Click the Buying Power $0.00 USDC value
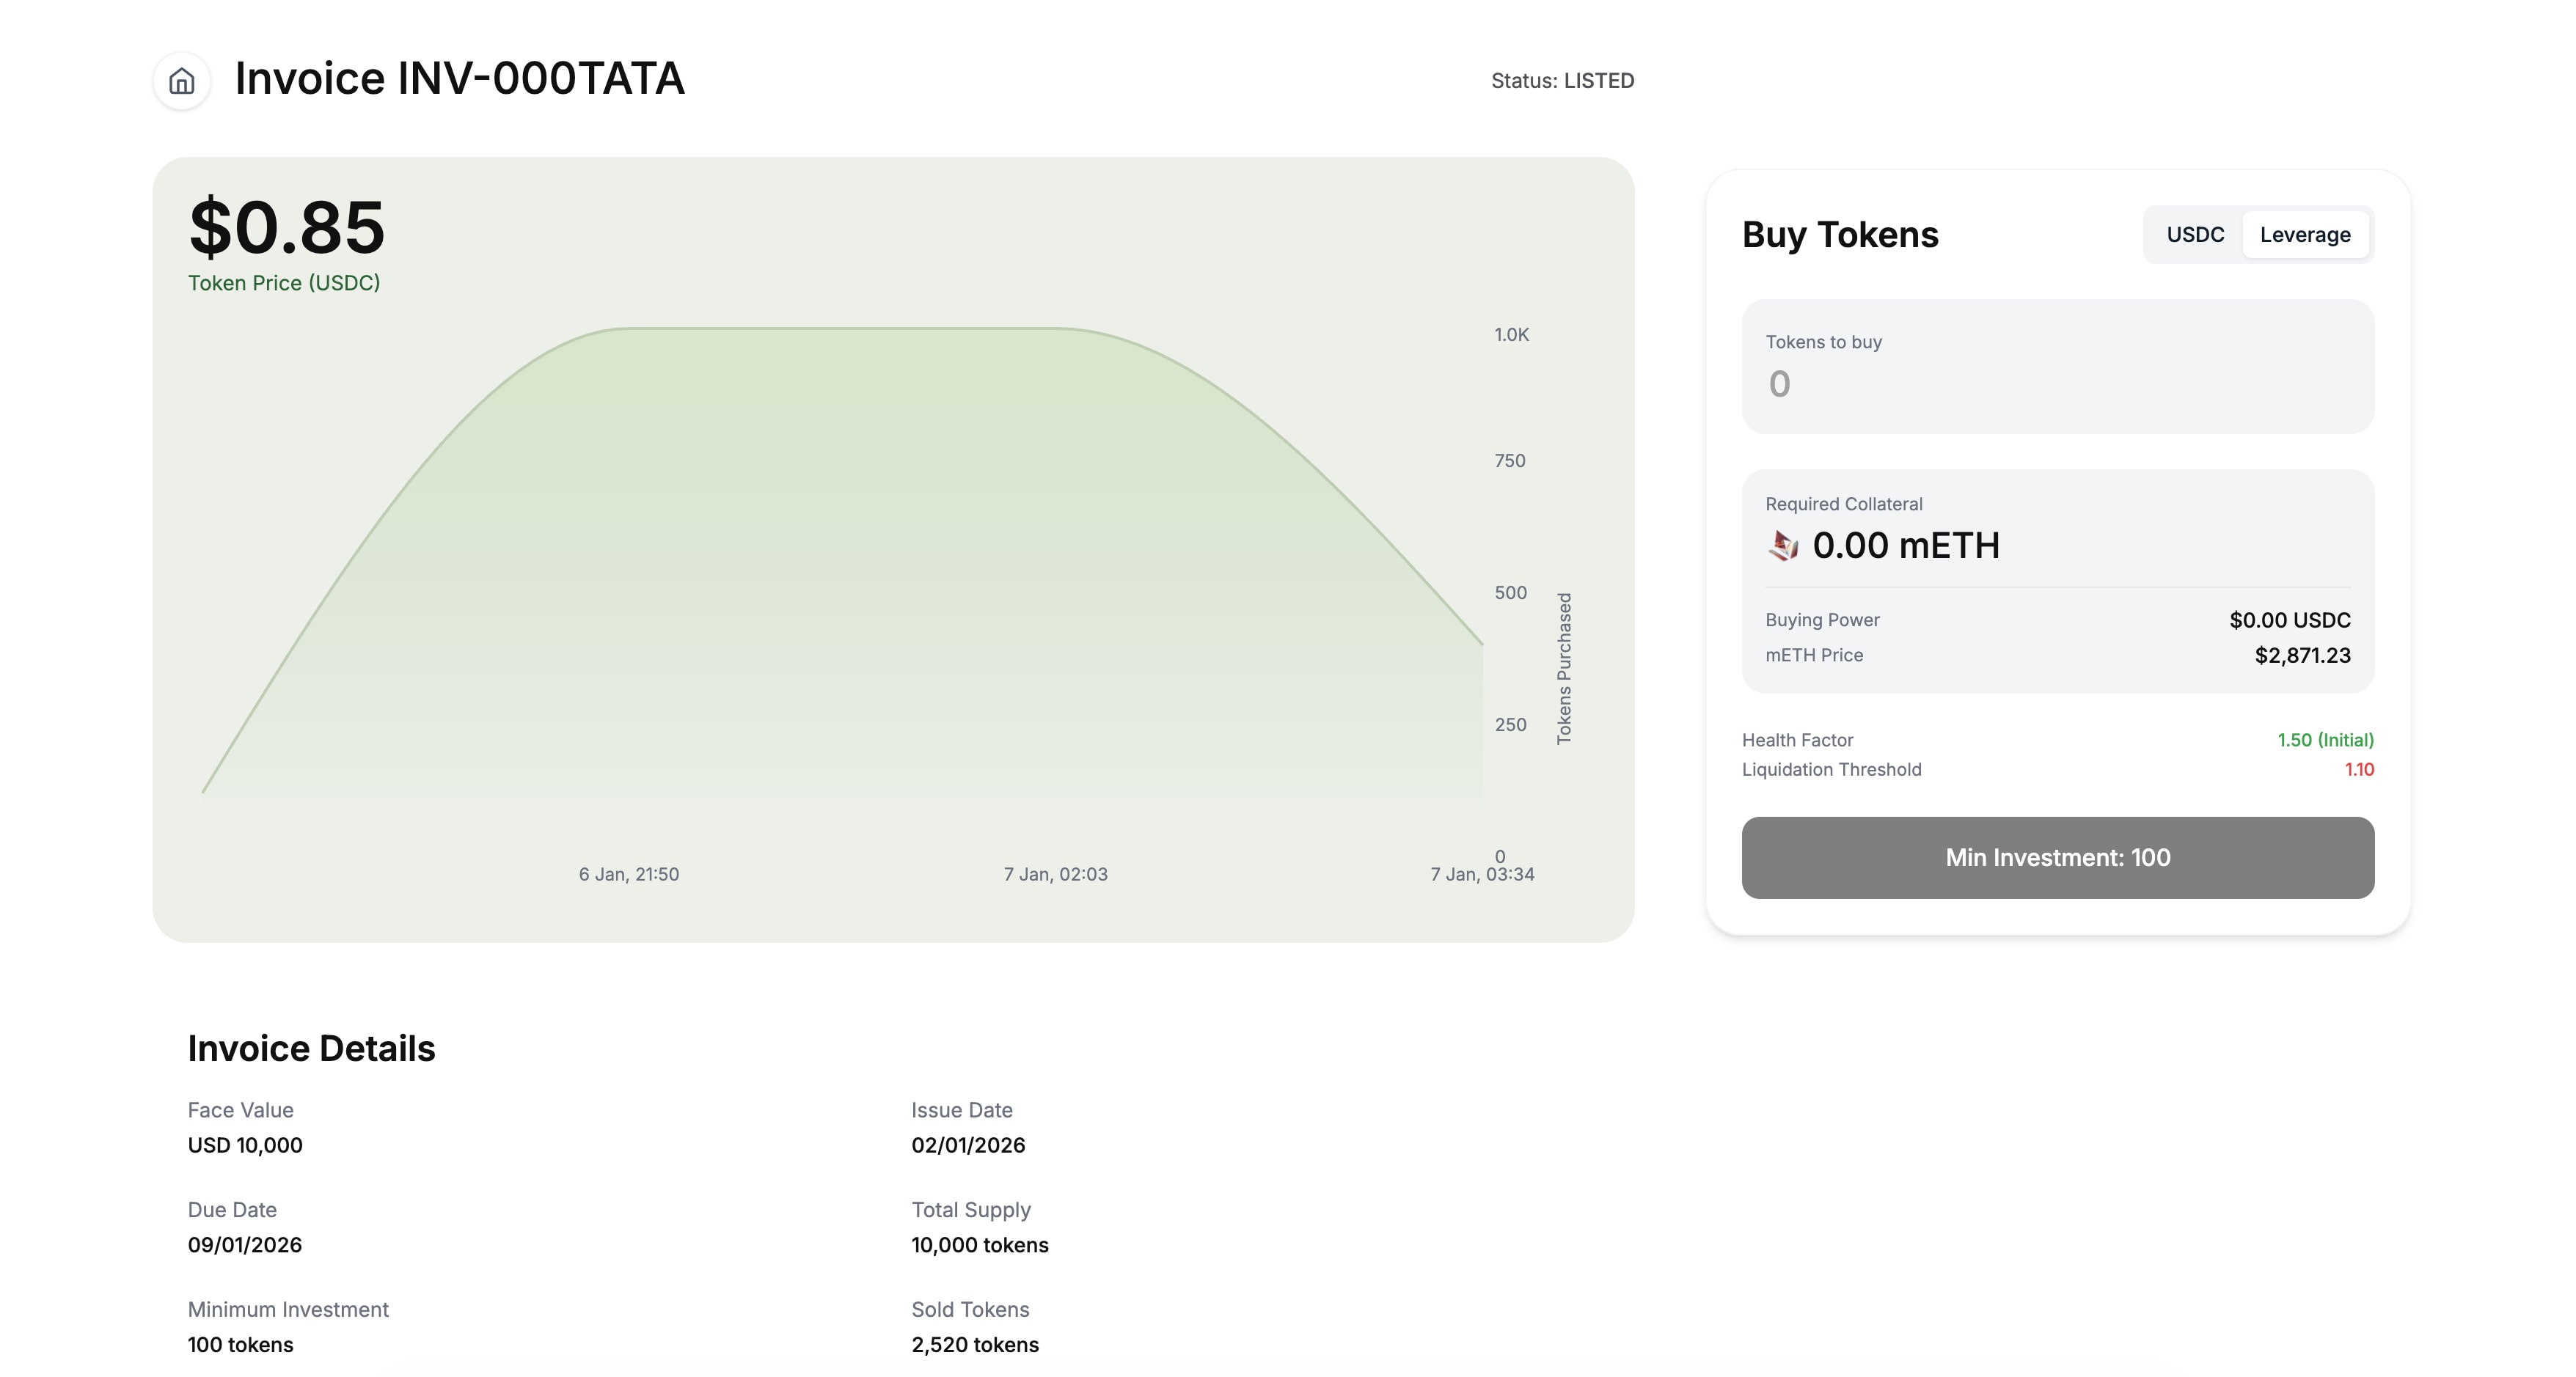This screenshot has width=2576, height=1377. [2289, 620]
